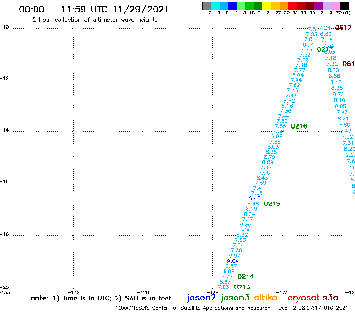Click the 6.80 wave height value

[x=345, y=125]
